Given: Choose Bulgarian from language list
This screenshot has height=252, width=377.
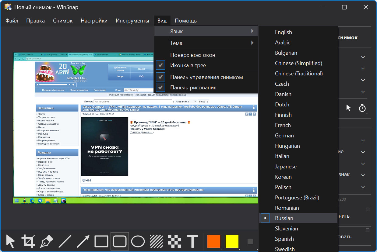Looking at the screenshot, I should tap(298, 53).
